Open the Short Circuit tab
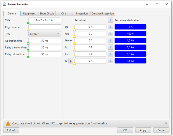 [x=47, y=13]
